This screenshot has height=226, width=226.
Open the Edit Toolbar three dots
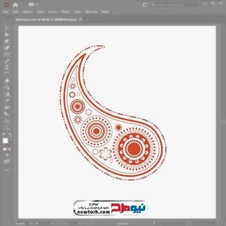coord(7,170)
